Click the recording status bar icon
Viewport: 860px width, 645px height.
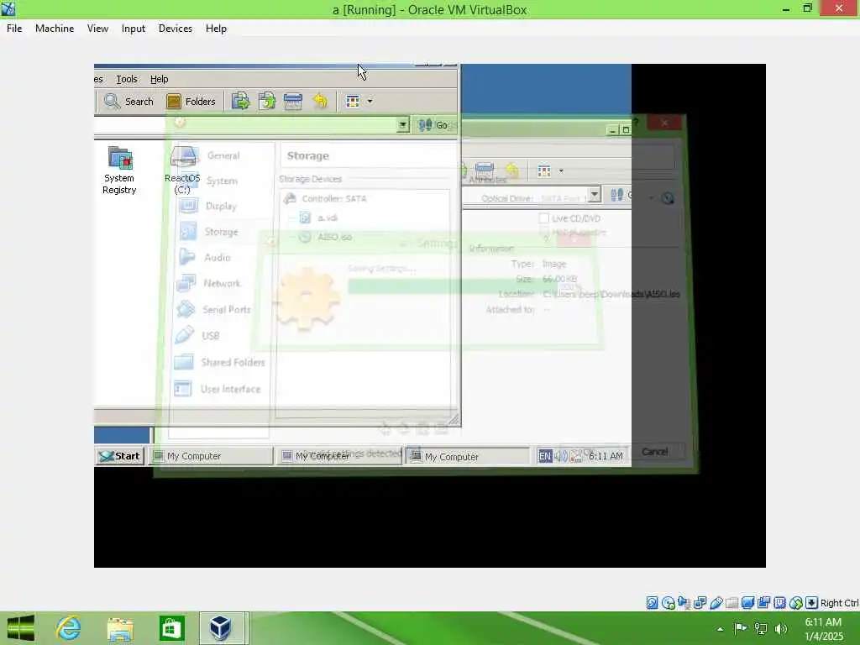(x=763, y=603)
